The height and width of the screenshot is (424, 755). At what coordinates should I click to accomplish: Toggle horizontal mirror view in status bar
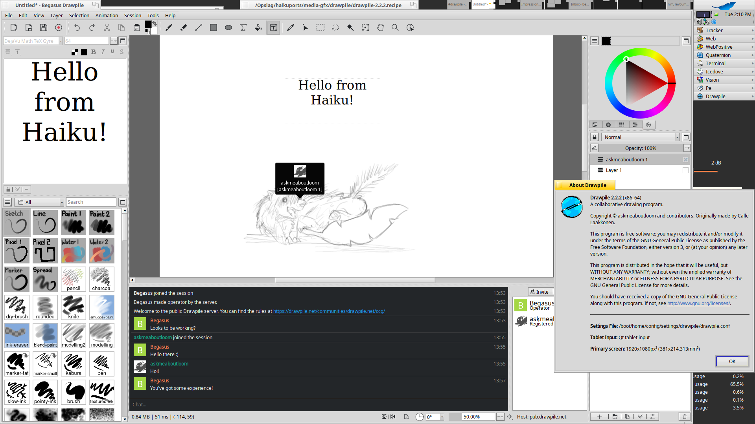tap(392, 417)
